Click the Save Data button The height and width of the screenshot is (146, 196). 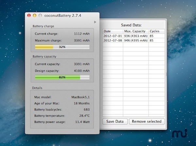(115, 121)
